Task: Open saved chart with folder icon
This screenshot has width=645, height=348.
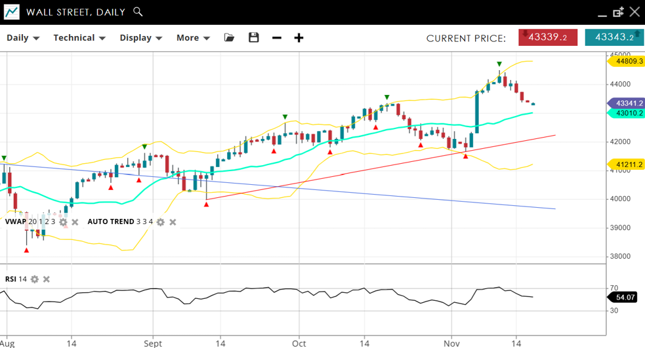Action: [229, 38]
